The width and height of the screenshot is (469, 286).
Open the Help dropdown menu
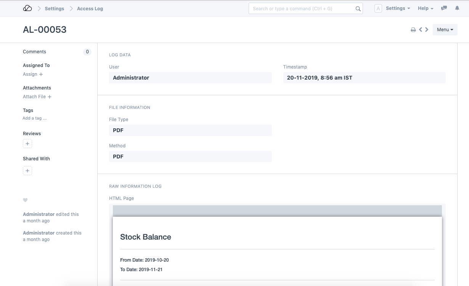[x=425, y=8]
